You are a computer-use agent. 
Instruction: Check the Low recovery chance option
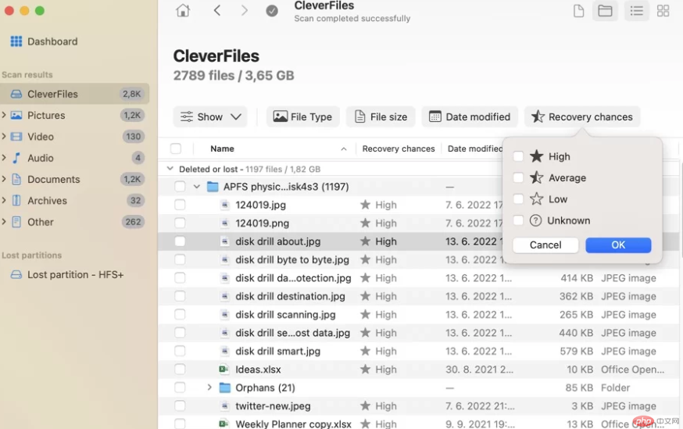518,199
